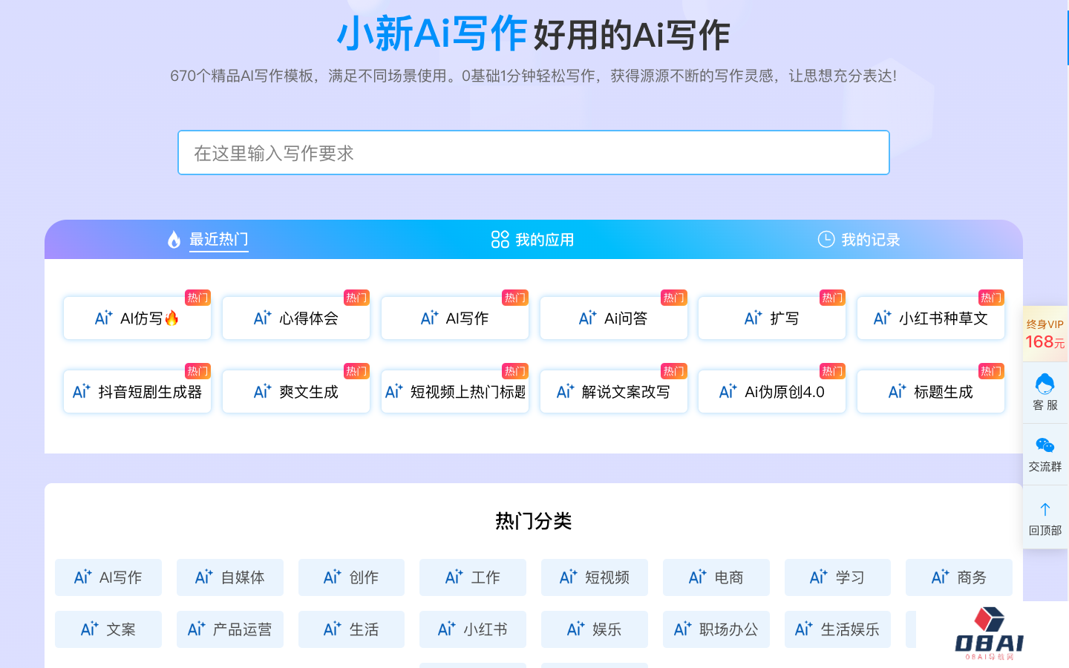The width and height of the screenshot is (1069, 668).
Task: Click the clock icon beside 我的记录
Action: [826, 239]
